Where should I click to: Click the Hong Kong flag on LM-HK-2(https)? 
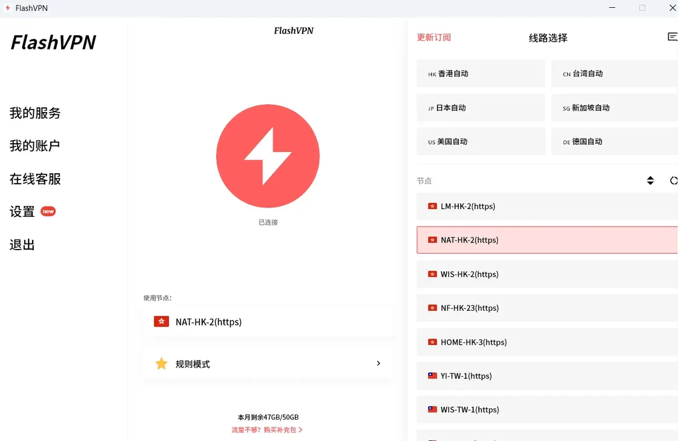[x=432, y=206]
